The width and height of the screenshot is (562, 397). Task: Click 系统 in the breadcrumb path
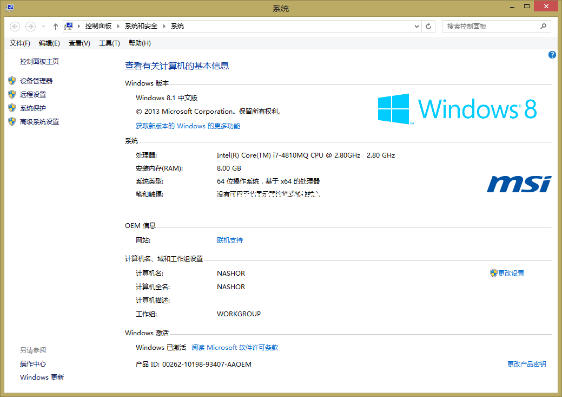click(177, 26)
